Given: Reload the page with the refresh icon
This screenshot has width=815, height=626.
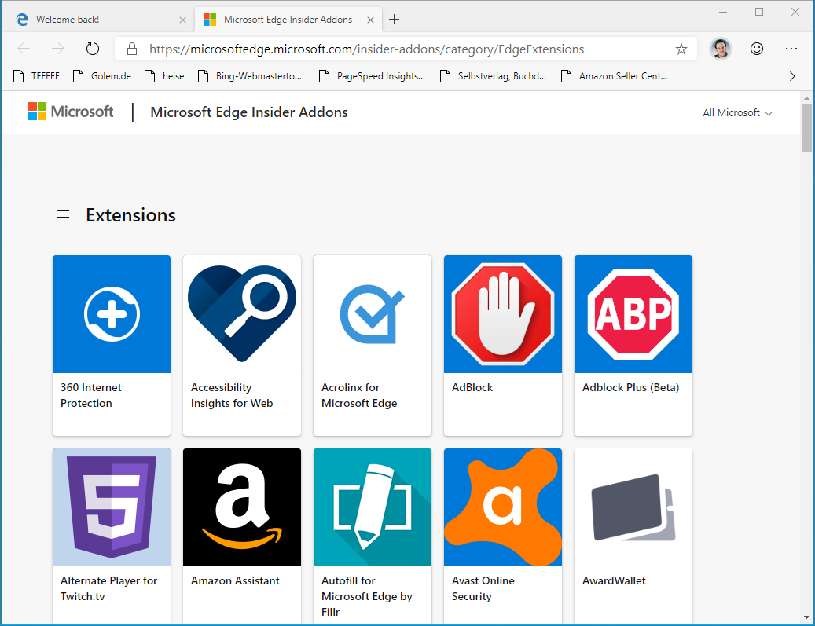Looking at the screenshot, I should click(93, 49).
